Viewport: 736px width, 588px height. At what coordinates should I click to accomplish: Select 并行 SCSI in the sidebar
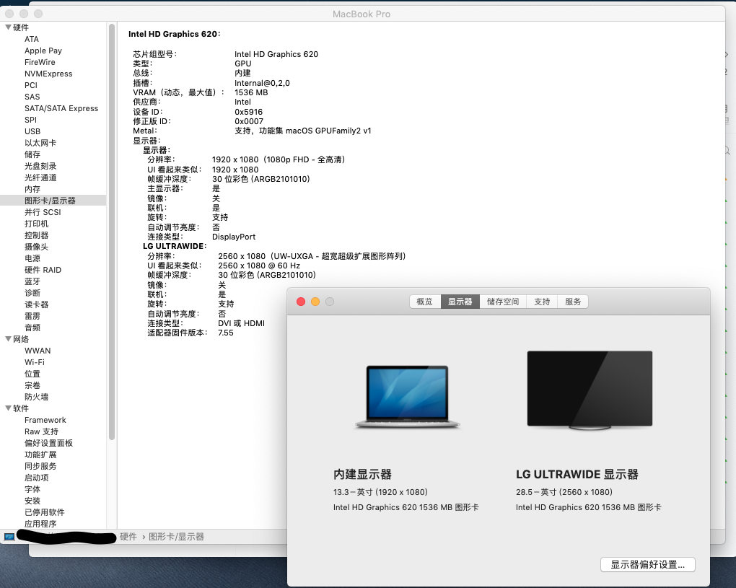click(x=43, y=212)
